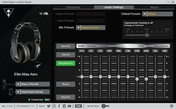This screenshot has width=176, height=109.
Task: Minimize the Turtle Beach Control Studio window
Action: click(x=168, y=2)
